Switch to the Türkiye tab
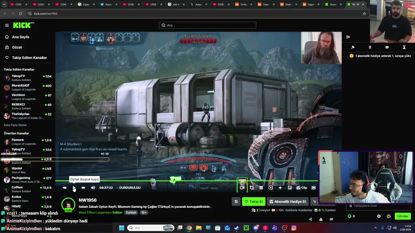 click(243, 5)
